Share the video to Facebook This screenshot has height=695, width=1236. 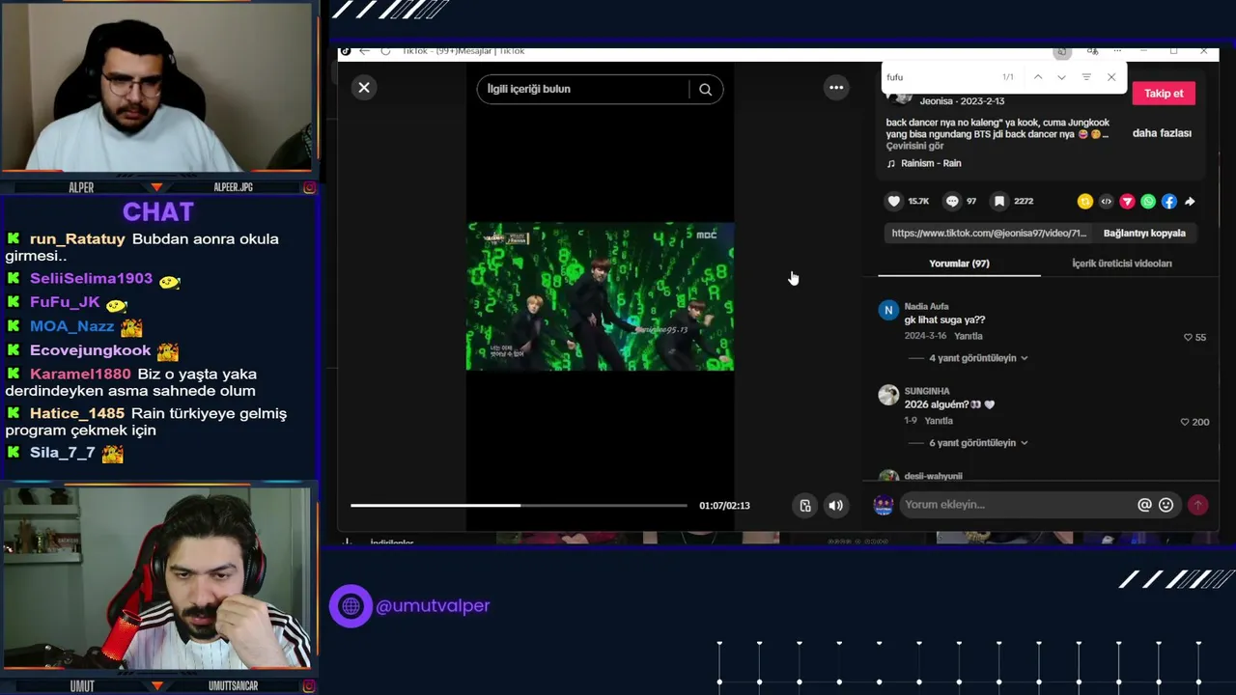(1169, 202)
